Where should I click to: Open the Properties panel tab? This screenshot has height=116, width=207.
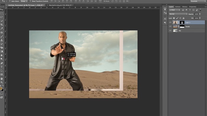click(193, 7)
